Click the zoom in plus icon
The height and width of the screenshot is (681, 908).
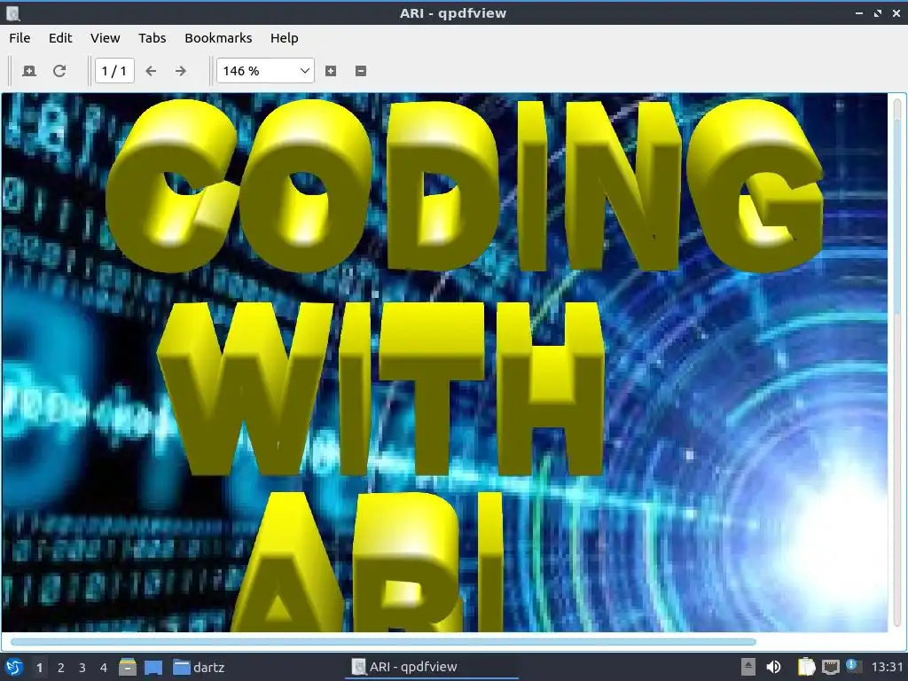click(x=331, y=71)
